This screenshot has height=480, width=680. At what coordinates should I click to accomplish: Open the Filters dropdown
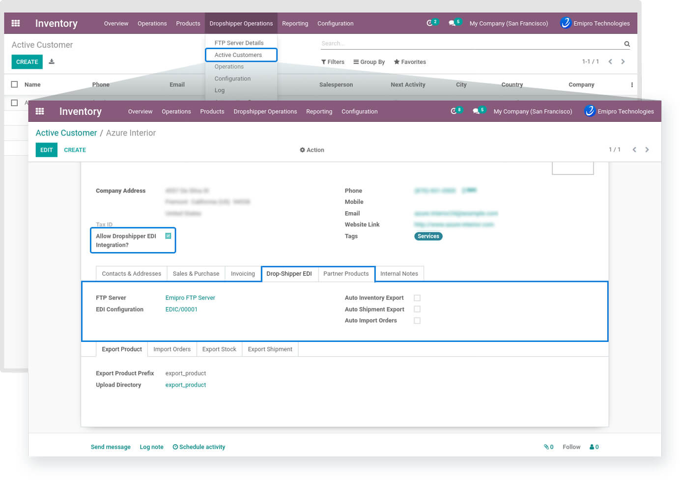[333, 62]
